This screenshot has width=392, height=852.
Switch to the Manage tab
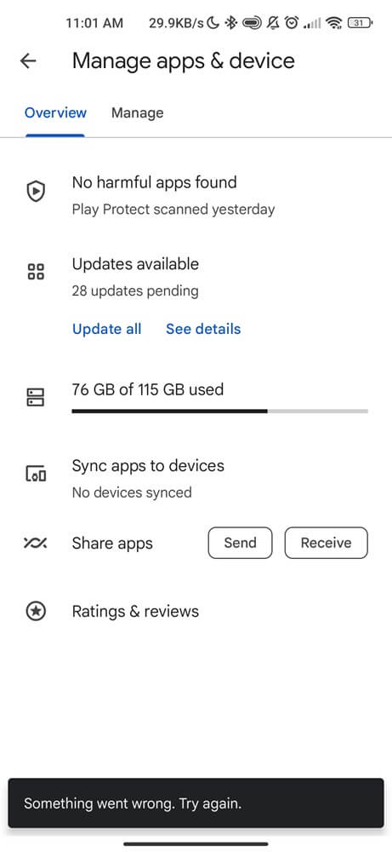[x=137, y=113]
